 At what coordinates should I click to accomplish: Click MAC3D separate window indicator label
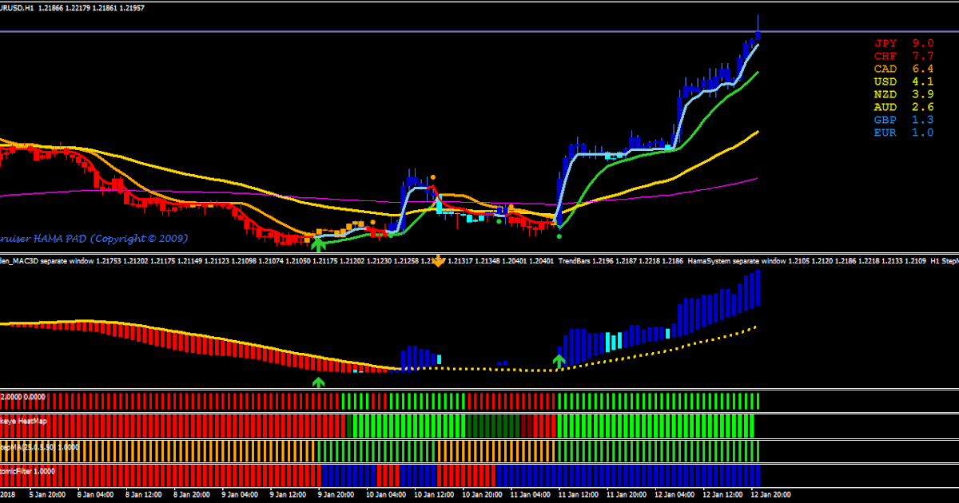46,261
